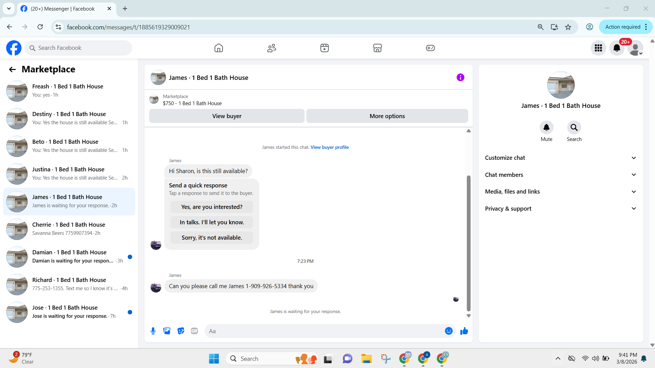Viewport: 655px width, 368px height.
Task: Click View buyer button
Action: tap(227, 116)
